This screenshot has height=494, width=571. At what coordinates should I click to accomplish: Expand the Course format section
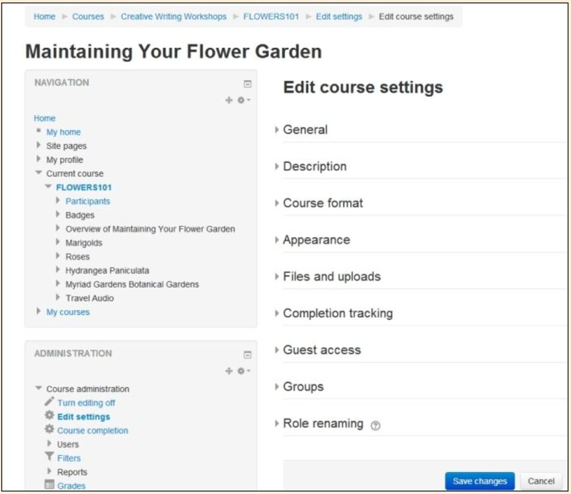323,203
